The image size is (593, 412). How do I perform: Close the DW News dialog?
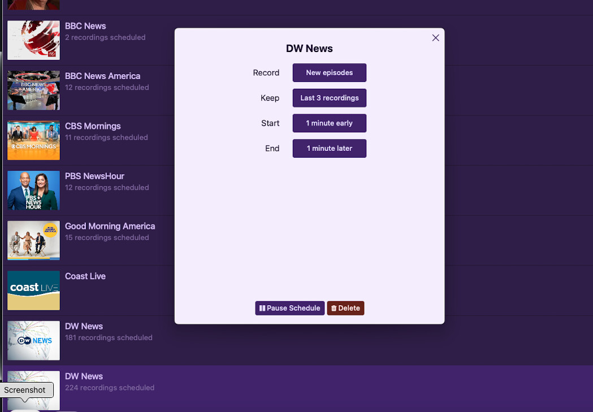[x=435, y=38]
